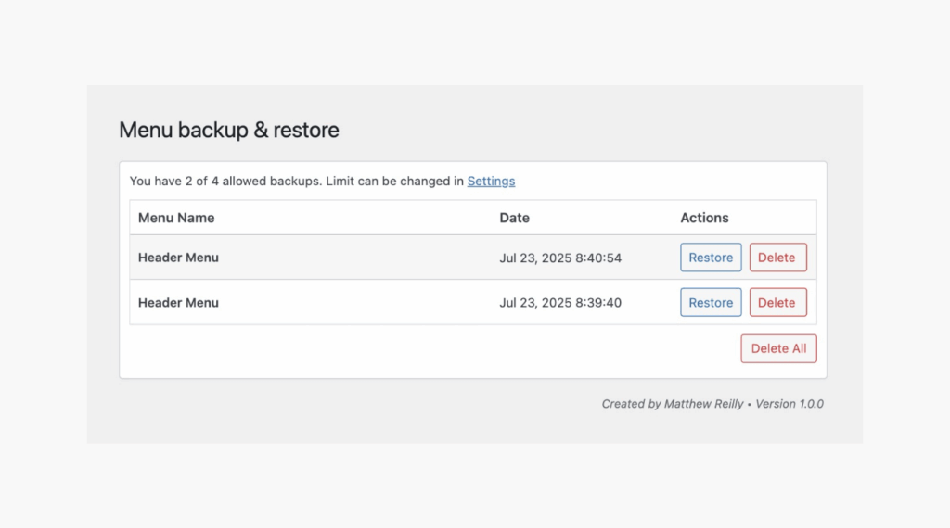Click the Jul 23, 2025 8:40:54 date
The image size is (950, 528).
click(x=560, y=258)
